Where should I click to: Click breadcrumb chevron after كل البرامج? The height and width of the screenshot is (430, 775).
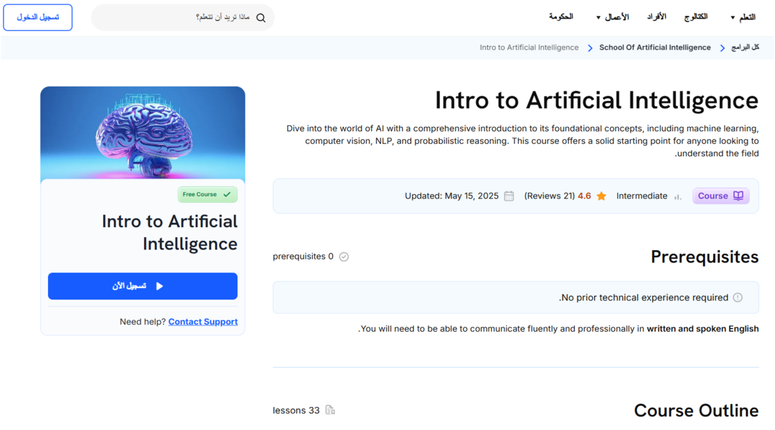coord(722,48)
